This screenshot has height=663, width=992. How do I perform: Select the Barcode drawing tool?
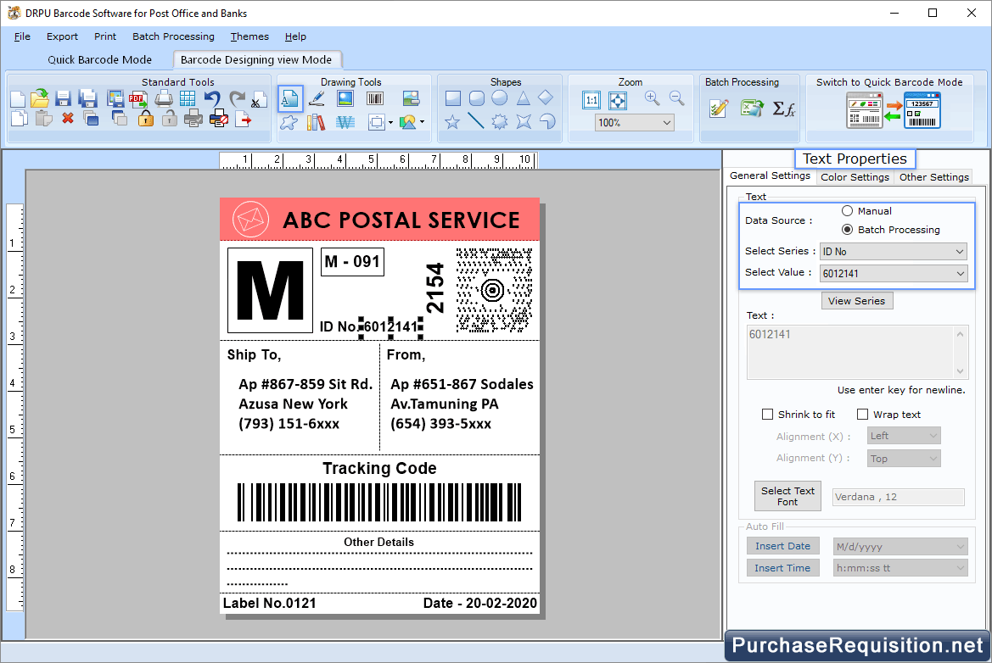(374, 98)
